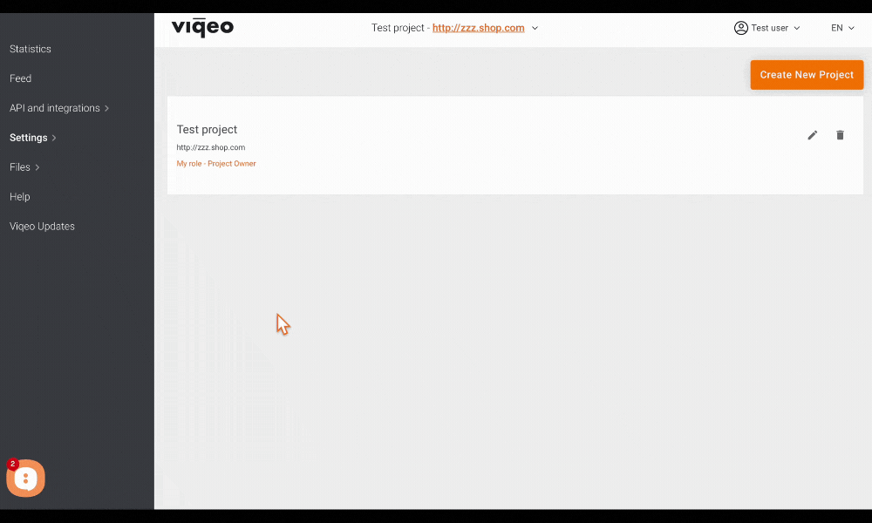Open the Statistics page
The height and width of the screenshot is (523, 872).
(x=31, y=49)
